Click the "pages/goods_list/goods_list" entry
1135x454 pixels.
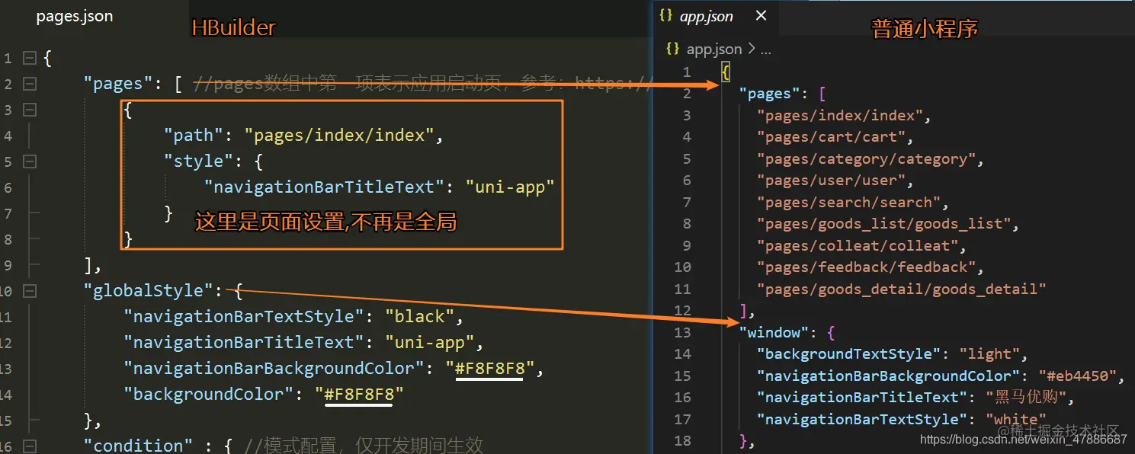pyautogui.click(x=884, y=224)
